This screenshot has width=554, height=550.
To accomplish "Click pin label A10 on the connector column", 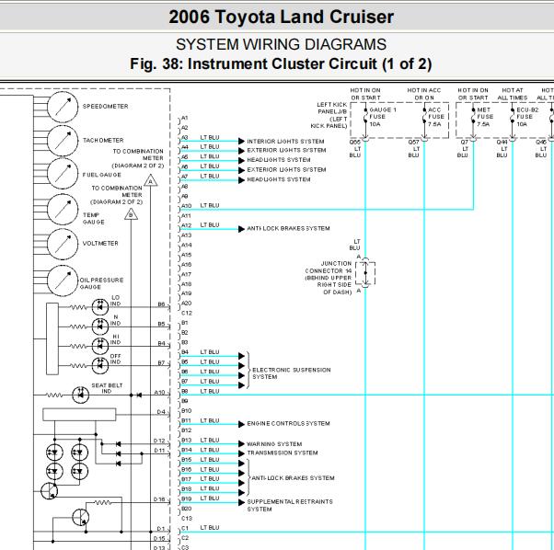I will point(186,206).
